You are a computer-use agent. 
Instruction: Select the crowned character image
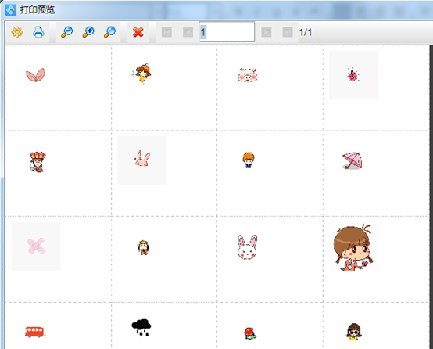click(x=38, y=162)
